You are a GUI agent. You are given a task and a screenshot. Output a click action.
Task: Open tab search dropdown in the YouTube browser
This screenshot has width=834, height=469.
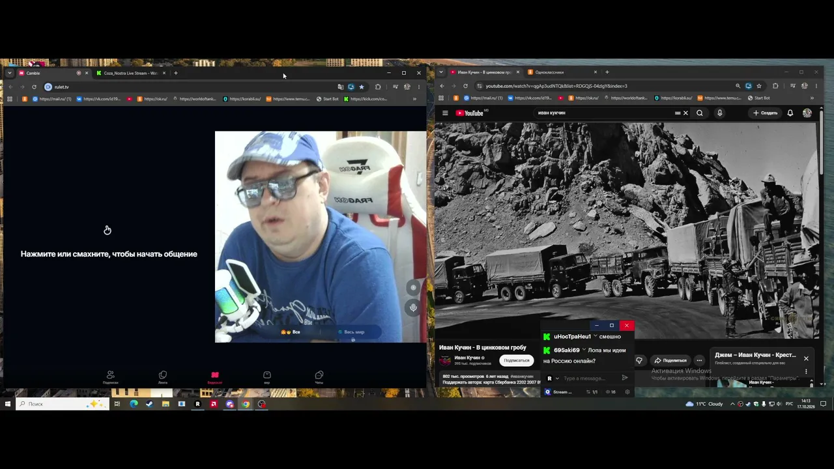pos(442,72)
